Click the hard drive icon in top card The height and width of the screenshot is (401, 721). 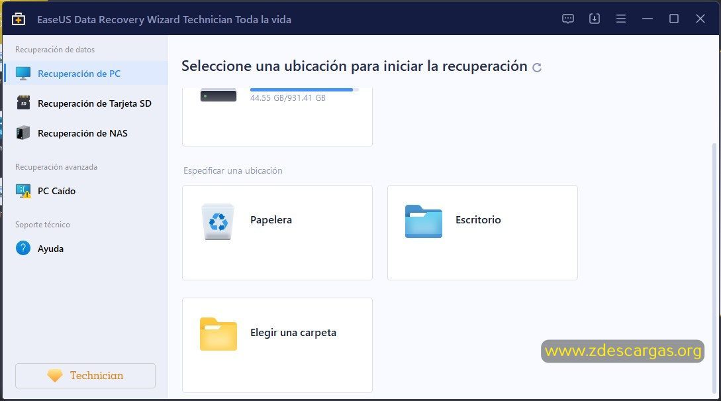point(218,95)
